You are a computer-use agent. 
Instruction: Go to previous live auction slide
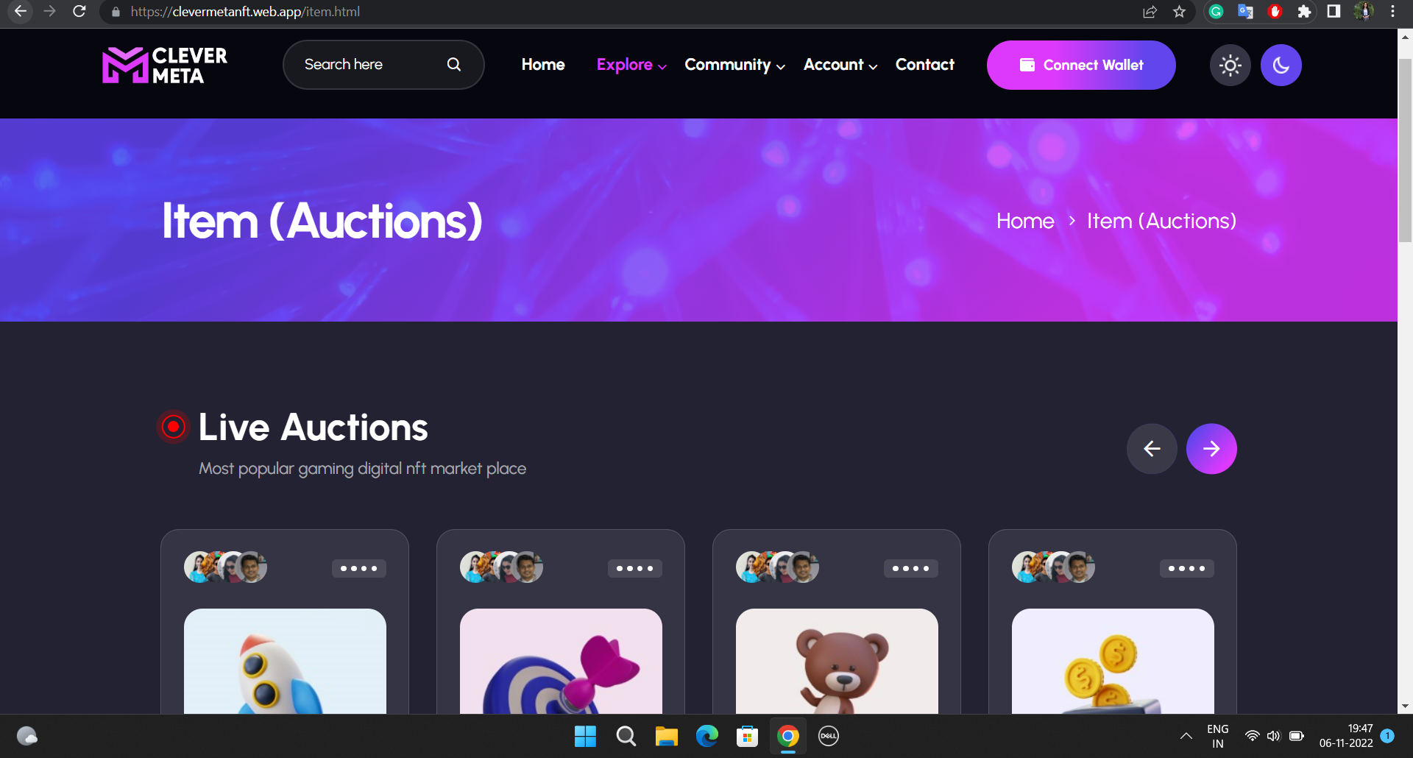[1152, 449]
